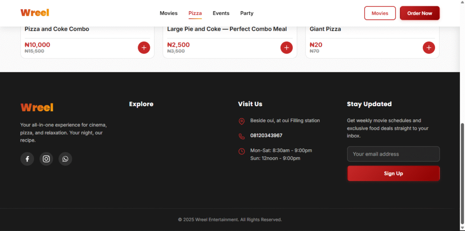This screenshot has width=465, height=231.
Task: Click the phone number 08120343967 link
Action: (x=266, y=136)
